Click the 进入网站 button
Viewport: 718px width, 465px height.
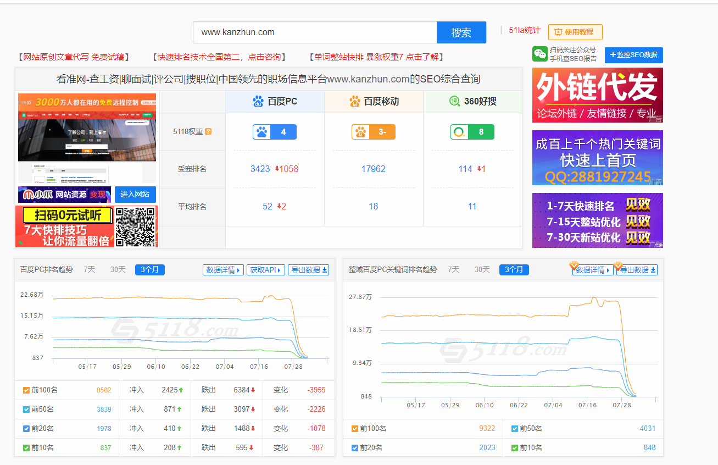tap(135, 195)
